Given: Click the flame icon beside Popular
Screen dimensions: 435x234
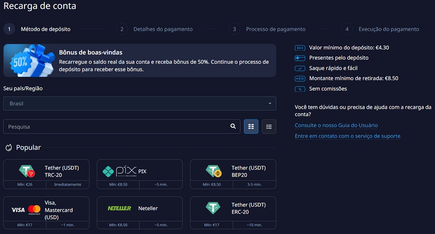Looking at the screenshot, I should (x=9, y=147).
